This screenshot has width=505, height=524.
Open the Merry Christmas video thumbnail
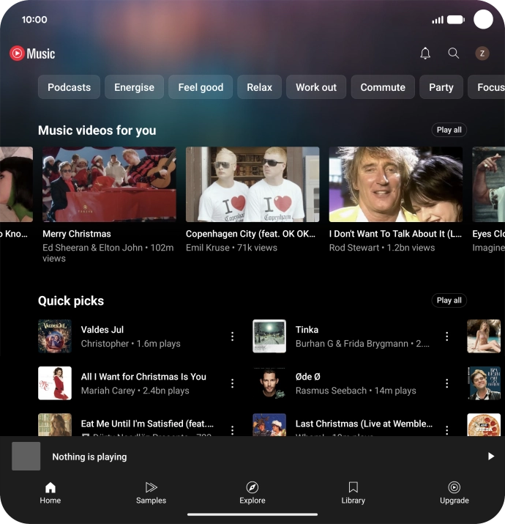click(x=109, y=184)
